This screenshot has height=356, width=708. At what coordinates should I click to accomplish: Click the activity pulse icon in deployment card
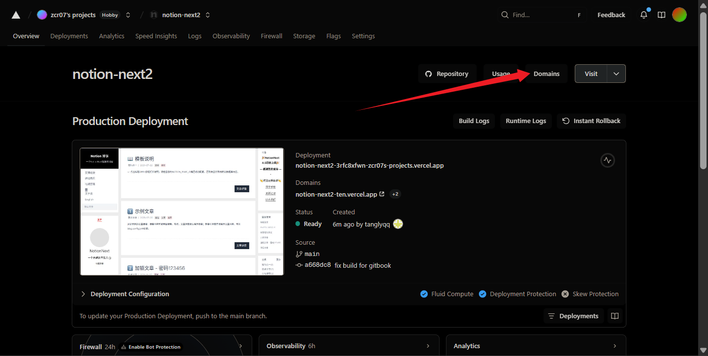tap(608, 160)
